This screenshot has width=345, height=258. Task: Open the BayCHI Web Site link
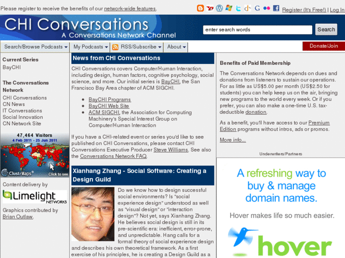[x=109, y=106]
